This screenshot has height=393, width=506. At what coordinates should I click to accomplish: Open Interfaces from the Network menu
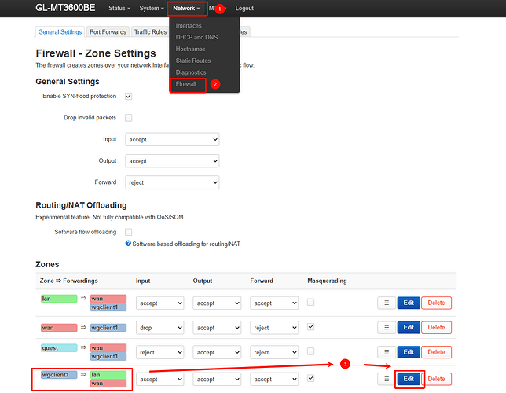[189, 26]
